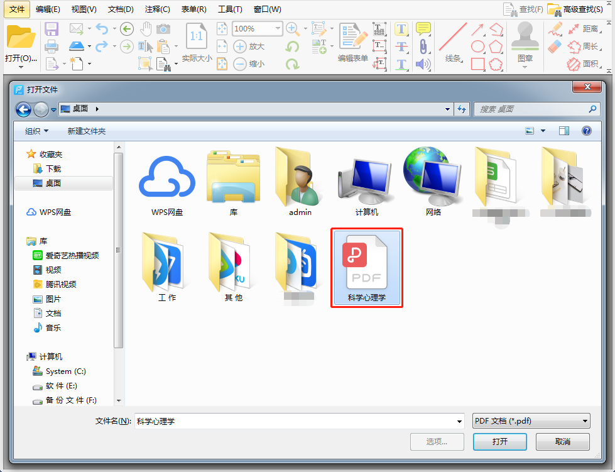The width and height of the screenshot is (615, 472).
Task: Open the 组织 organize dropdown
Action: (36, 131)
